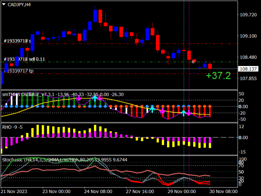Click the 107.855 price scale value

click(x=248, y=79)
